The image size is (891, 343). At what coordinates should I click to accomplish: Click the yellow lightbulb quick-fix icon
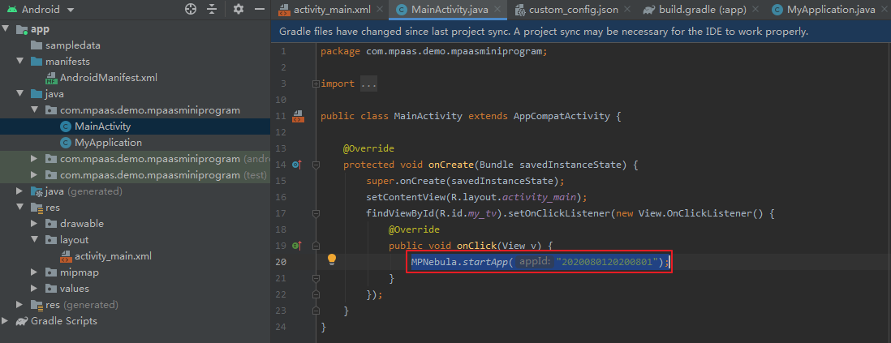point(332,260)
